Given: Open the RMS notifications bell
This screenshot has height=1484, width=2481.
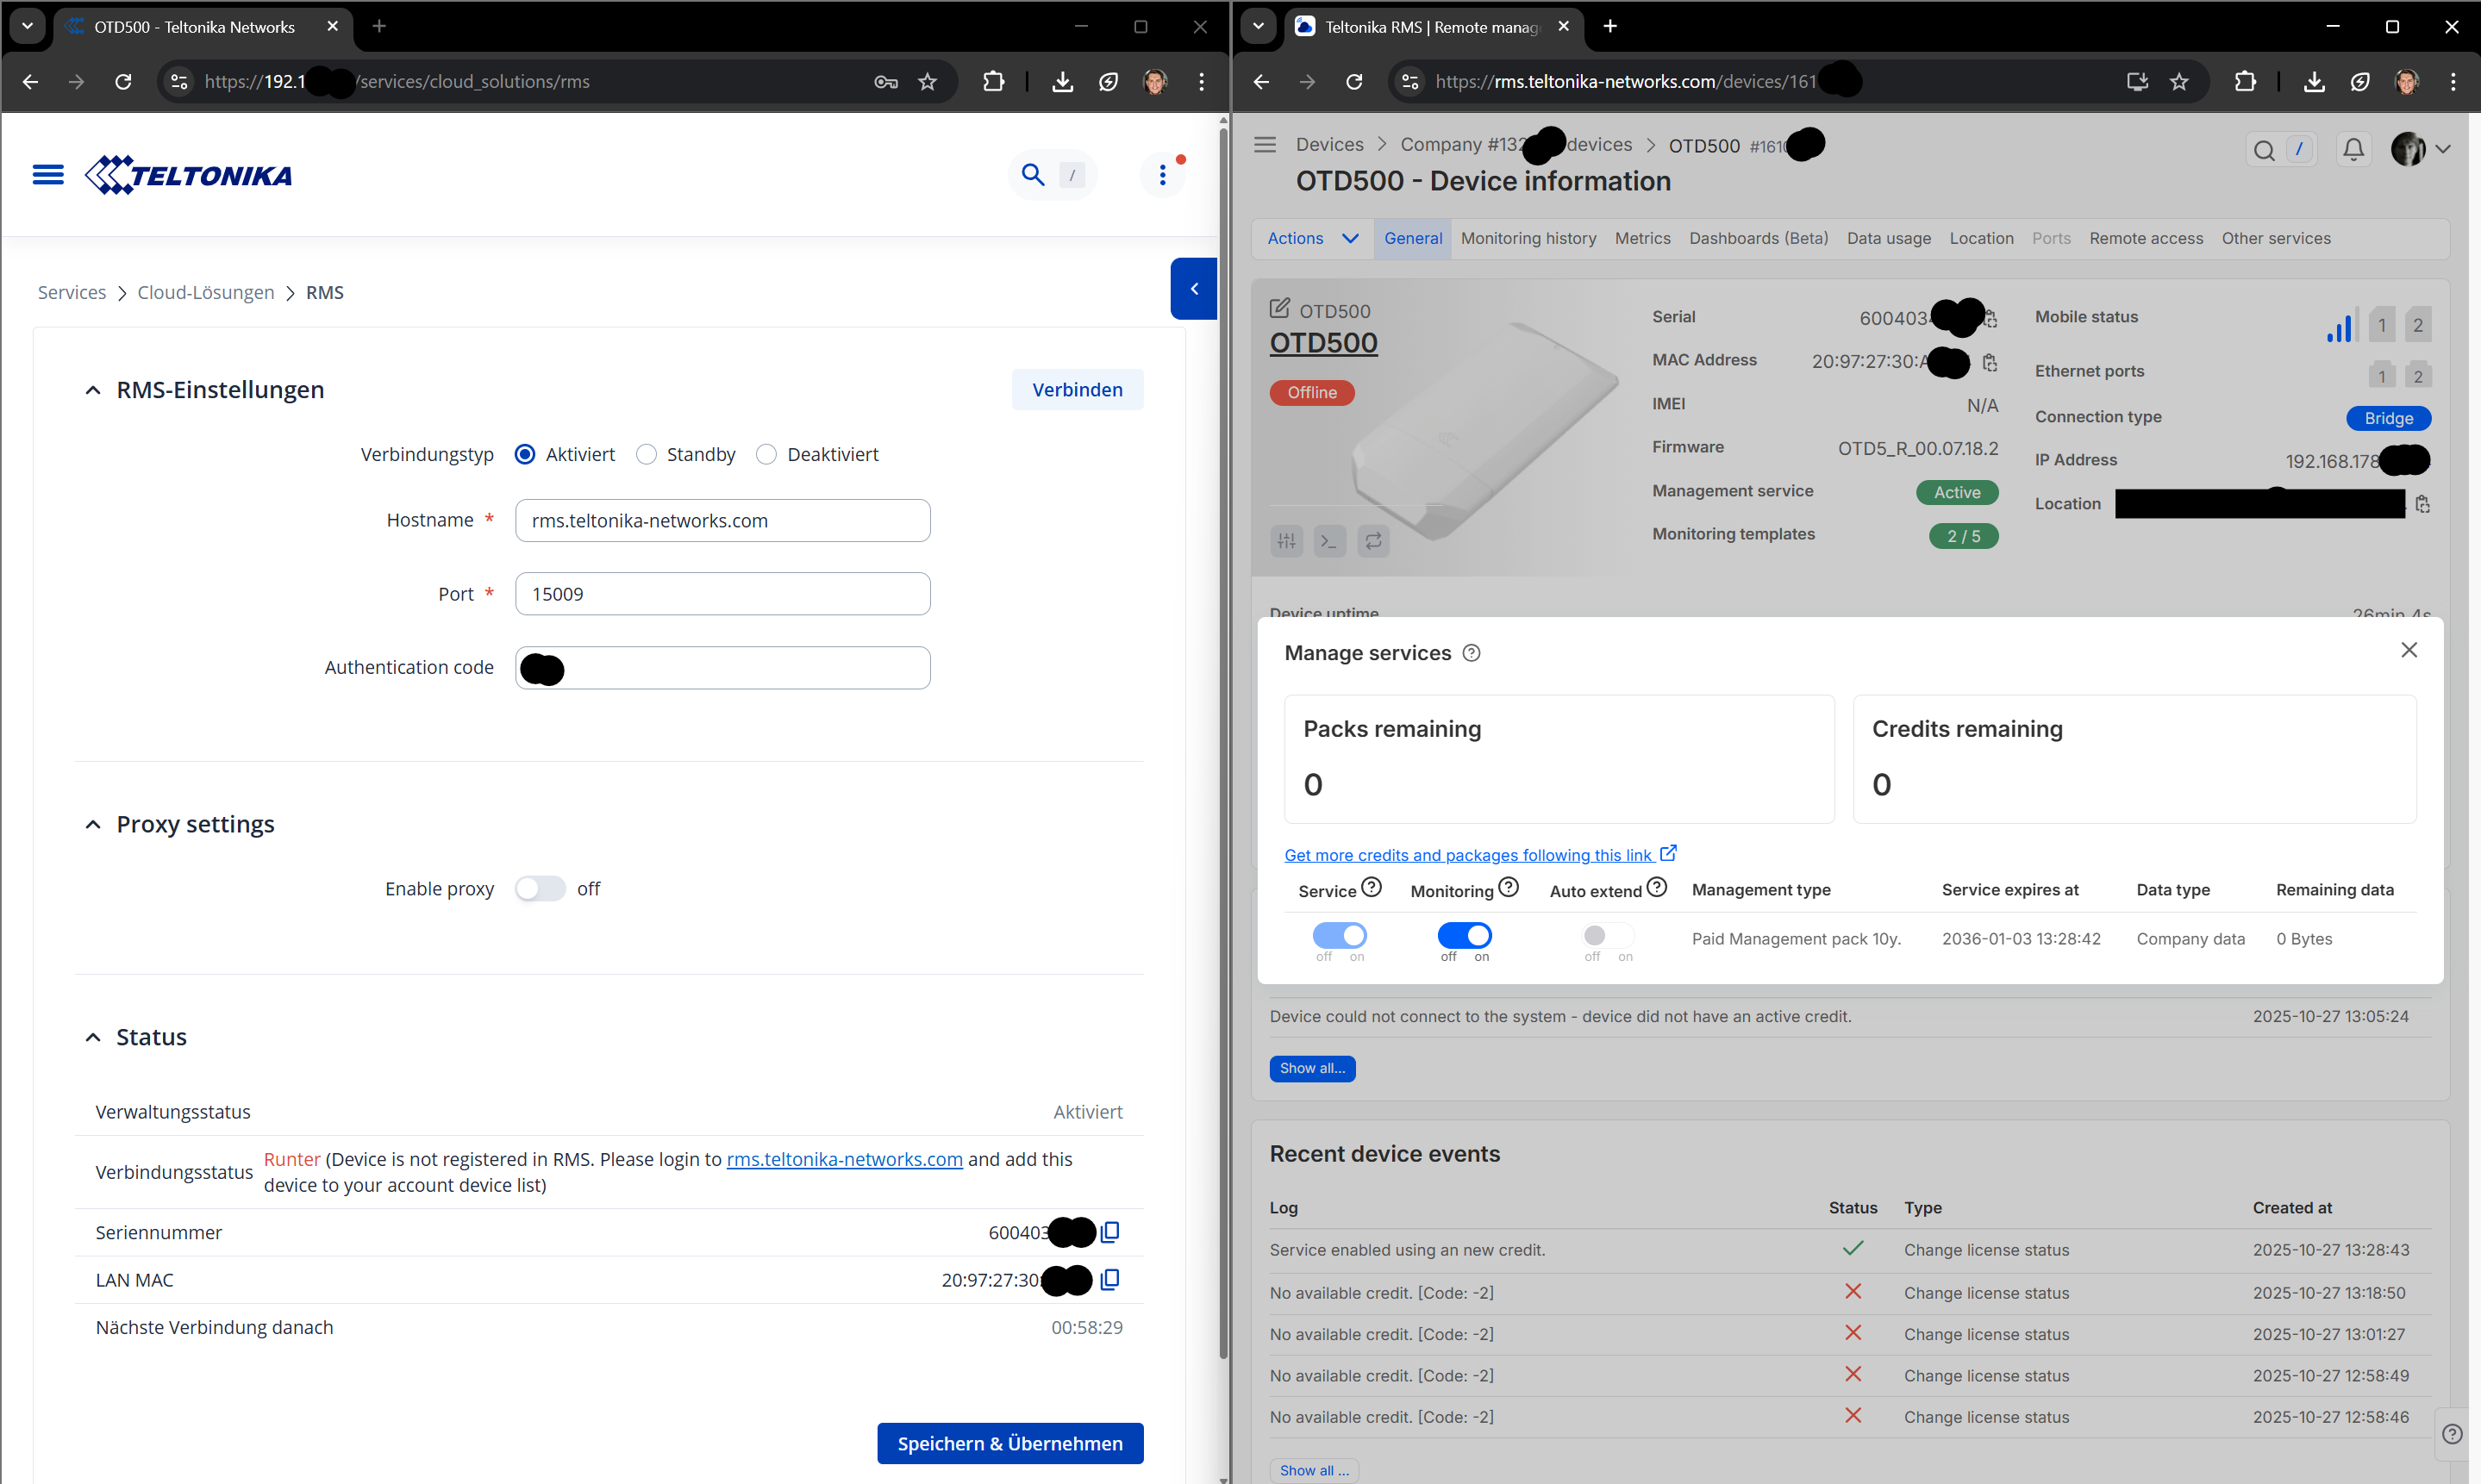Looking at the screenshot, I should [x=2353, y=150].
